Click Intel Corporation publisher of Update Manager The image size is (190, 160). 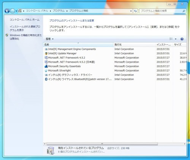124,54
